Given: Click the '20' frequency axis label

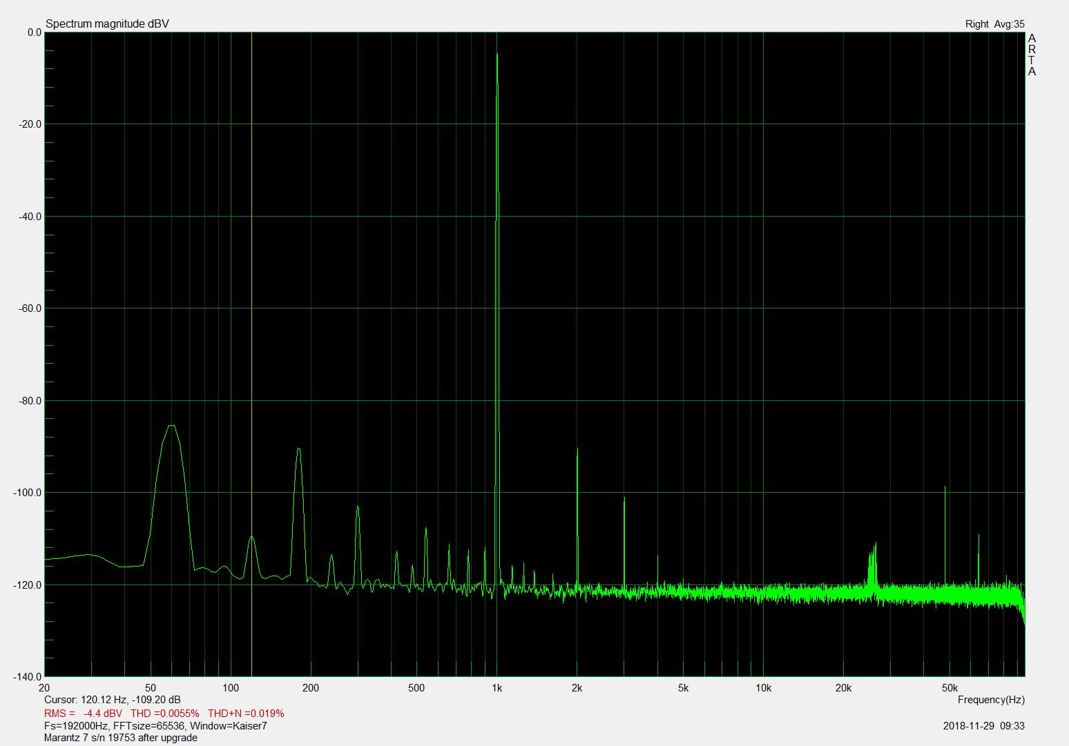Looking at the screenshot, I should 44,688.
